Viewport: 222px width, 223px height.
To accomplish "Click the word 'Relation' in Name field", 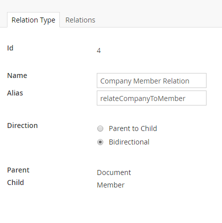I will tap(176, 81).
